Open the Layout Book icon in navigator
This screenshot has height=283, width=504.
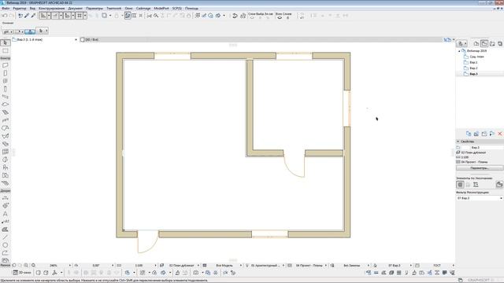pyautogui.click(x=492, y=43)
